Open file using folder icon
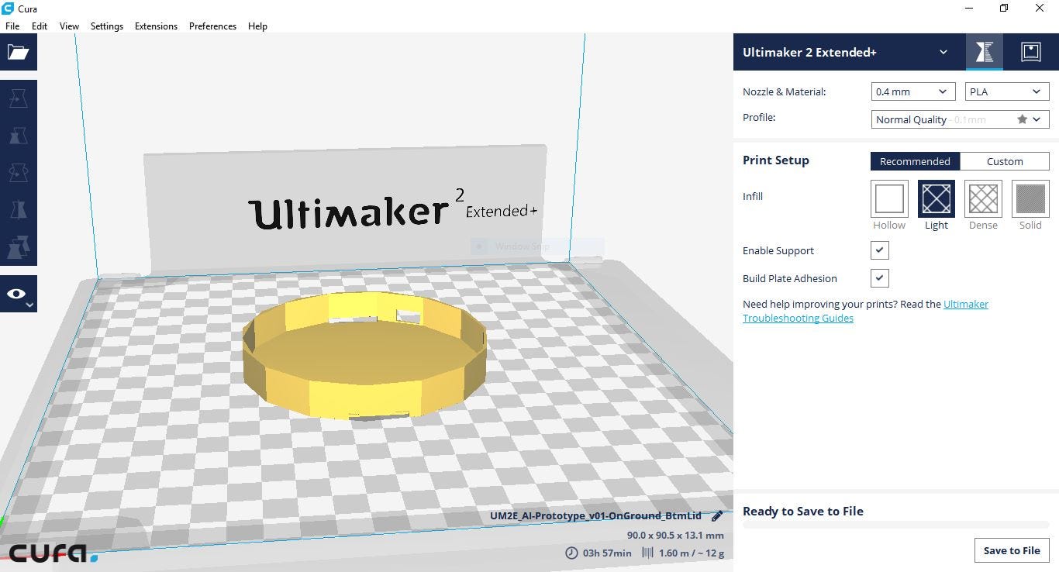 pyautogui.click(x=18, y=52)
